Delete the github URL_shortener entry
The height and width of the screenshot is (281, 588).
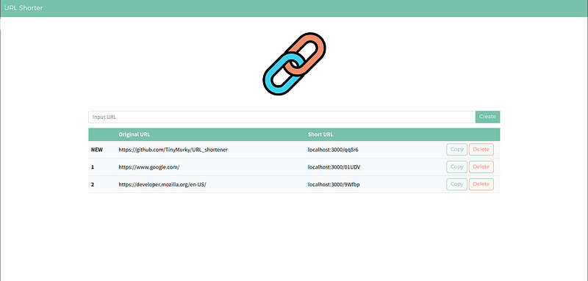tap(481, 149)
